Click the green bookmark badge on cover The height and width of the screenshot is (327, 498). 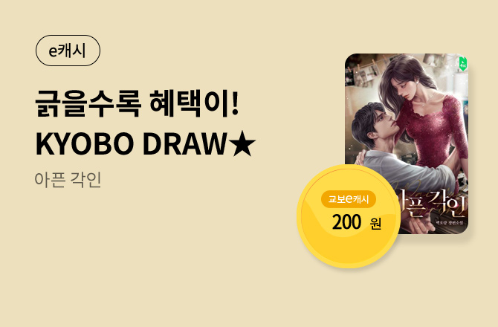tap(463, 63)
